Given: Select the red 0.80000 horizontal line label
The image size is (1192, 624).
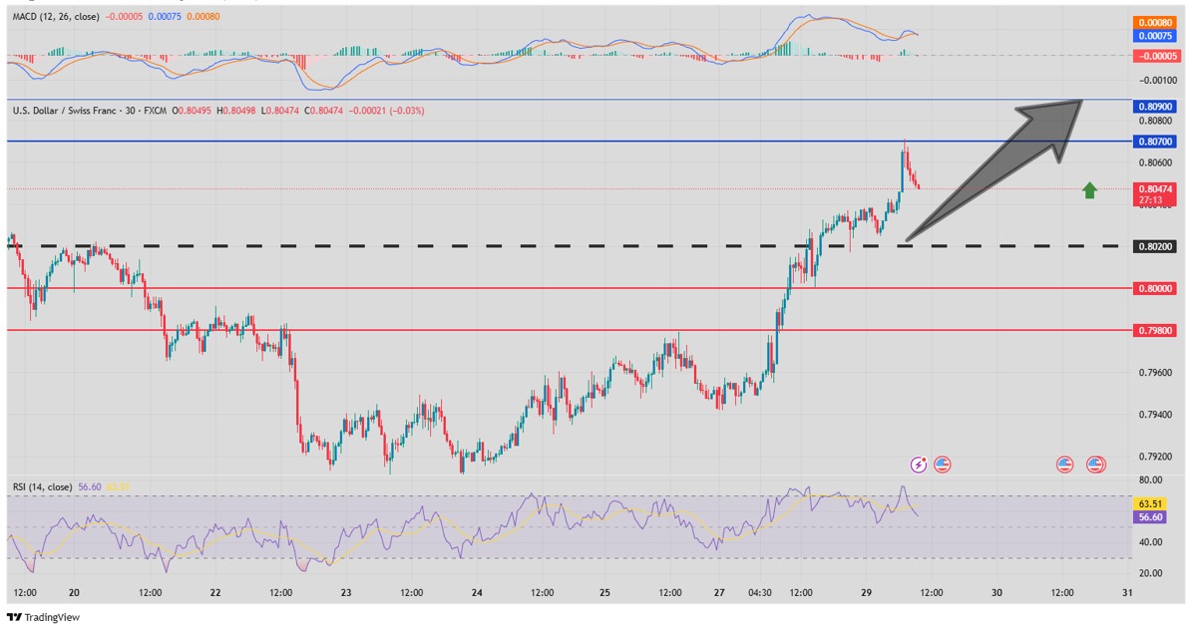Looking at the screenshot, I should pos(1155,288).
